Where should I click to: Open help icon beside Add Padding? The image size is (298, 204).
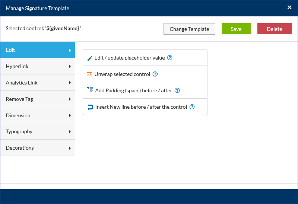(177, 90)
